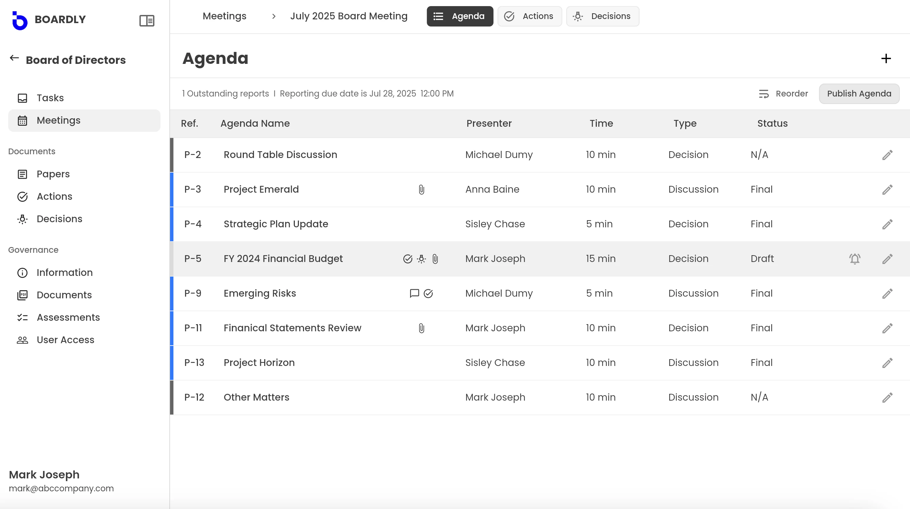
Task: Open Decisions via the lightbulb sidebar icon
Action: point(22,219)
